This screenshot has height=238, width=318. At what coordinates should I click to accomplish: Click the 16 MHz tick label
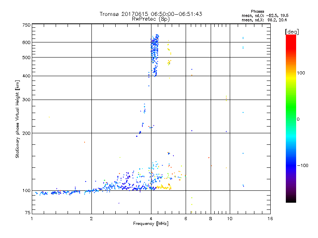point(270,219)
